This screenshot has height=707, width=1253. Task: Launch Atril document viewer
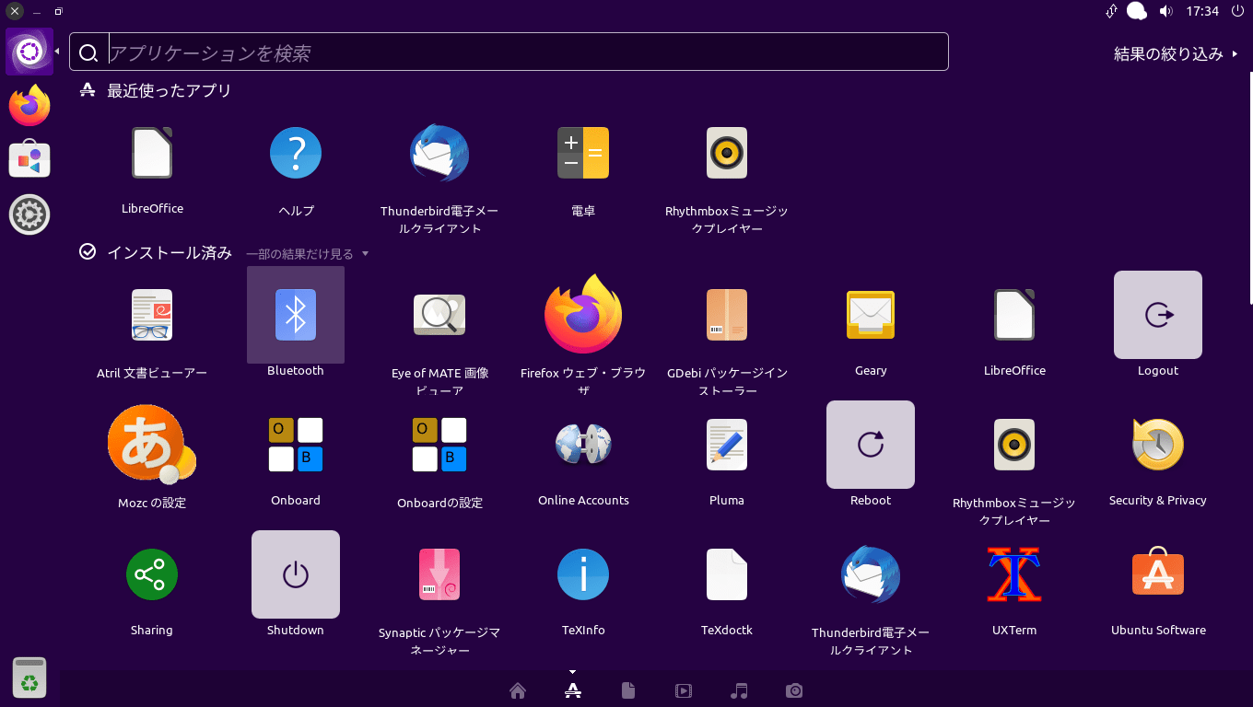pos(151,315)
